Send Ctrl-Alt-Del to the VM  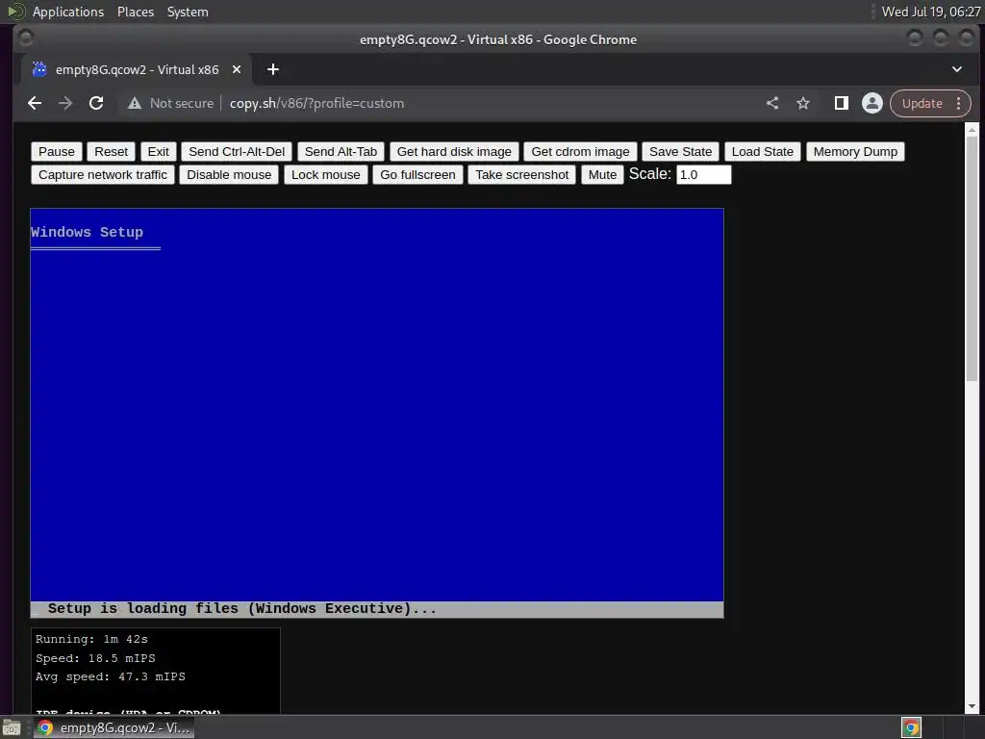click(x=237, y=151)
